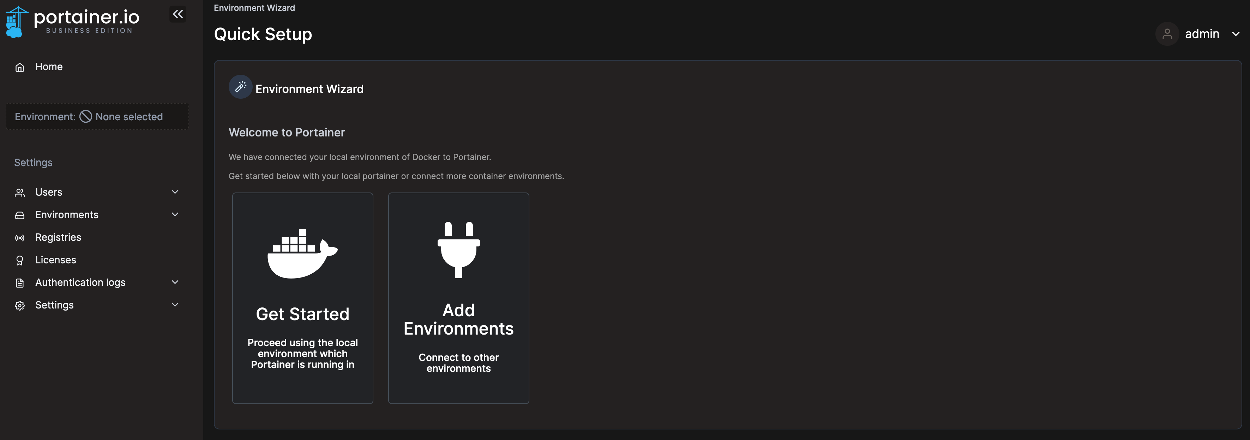Click the Licenses award icon
Image resolution: width=1250 pixels, height=440 pixels.
pos(20,261)
